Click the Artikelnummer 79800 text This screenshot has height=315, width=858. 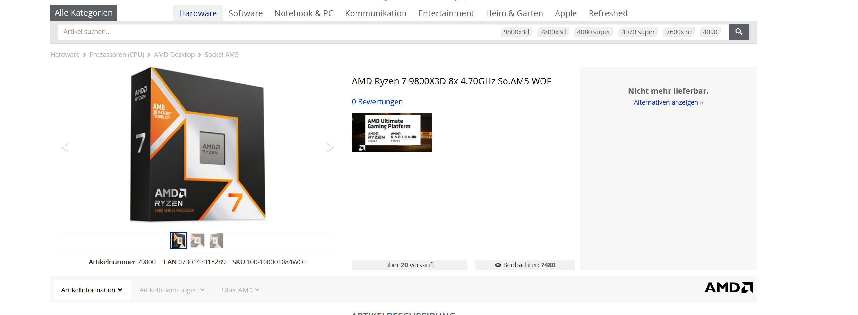[122, 262]
